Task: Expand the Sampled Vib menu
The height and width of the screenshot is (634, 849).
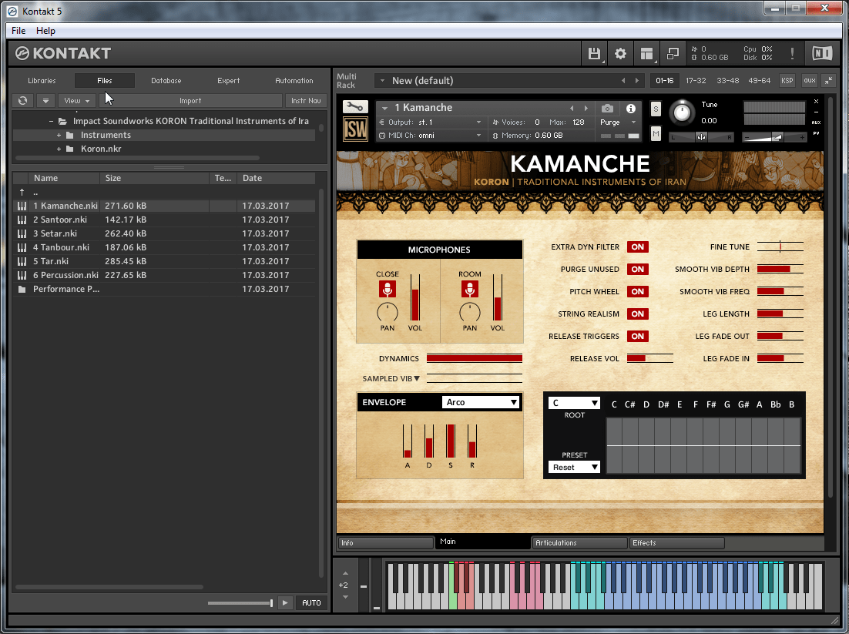Action: coord(391,378)
